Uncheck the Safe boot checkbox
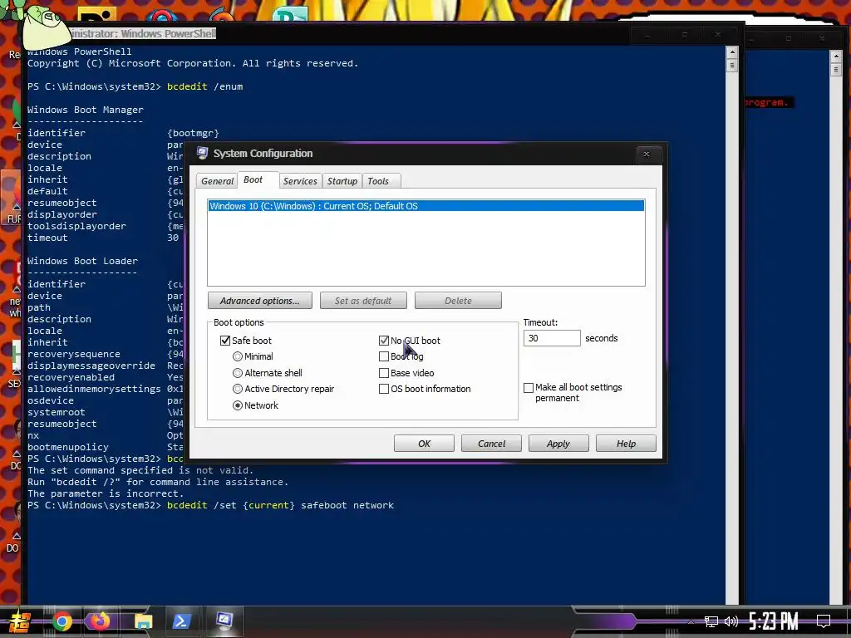 tap(225, 341)
